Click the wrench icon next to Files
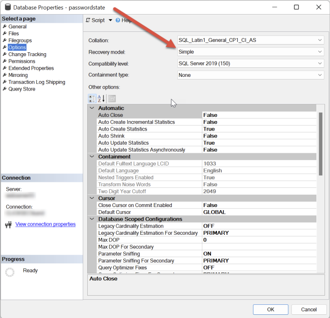The height and width of the screenshot is (318, 330). (x=5, y=34)
